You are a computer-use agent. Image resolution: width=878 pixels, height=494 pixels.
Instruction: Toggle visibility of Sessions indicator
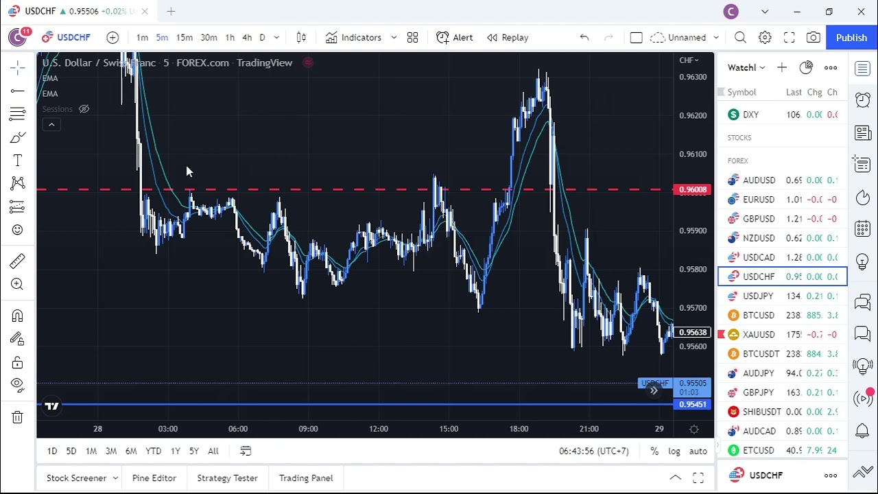pos(84,109)
